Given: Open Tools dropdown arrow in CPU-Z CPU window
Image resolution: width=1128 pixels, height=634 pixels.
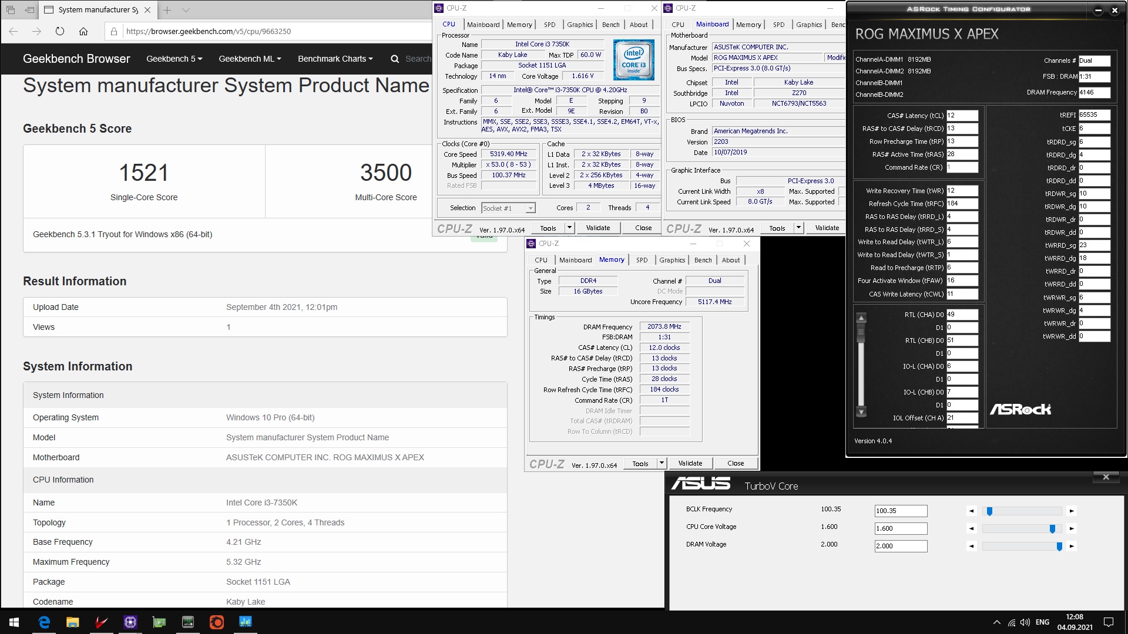Looking at the screenshot, I should click(x=569, y=228).
